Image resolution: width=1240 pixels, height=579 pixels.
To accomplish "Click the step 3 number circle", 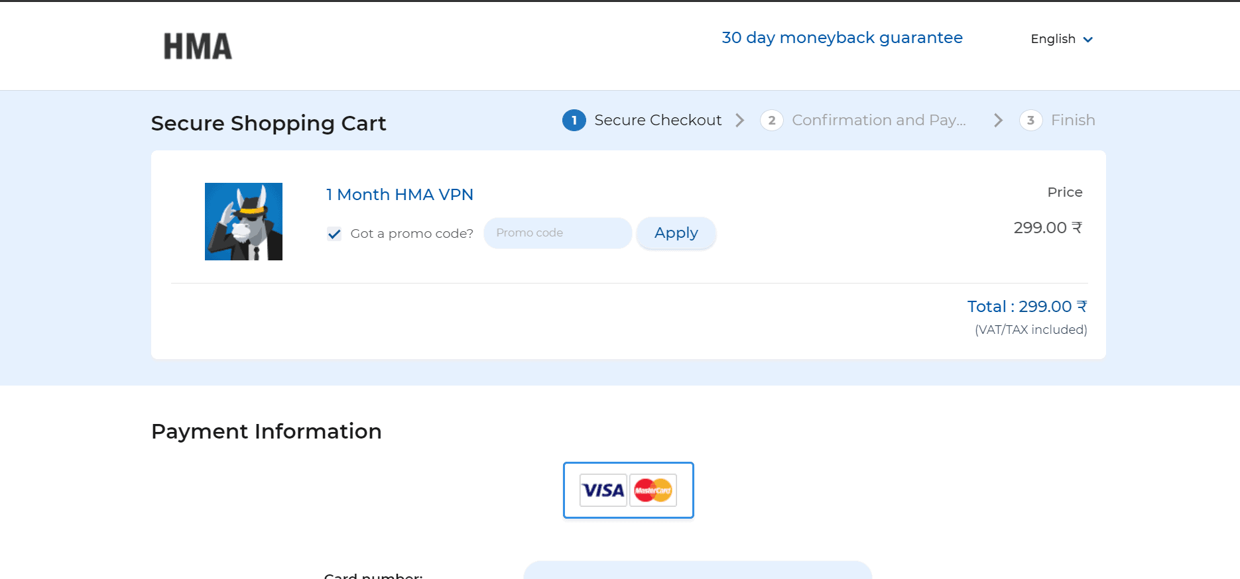I will [1031, 120].
